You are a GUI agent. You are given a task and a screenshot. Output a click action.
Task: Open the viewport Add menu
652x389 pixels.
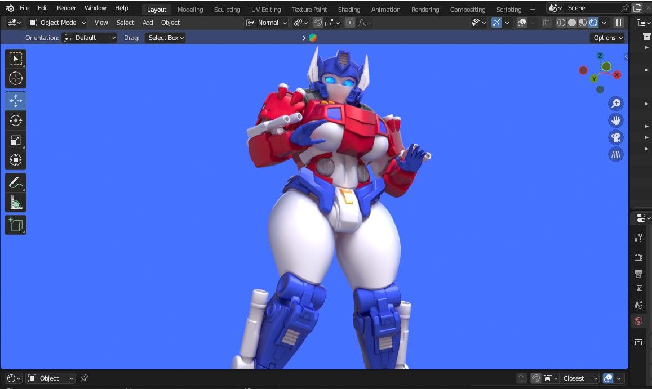coord(148,23)
